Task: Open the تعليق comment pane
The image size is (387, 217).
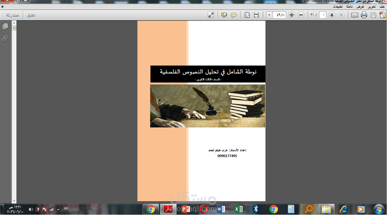Action: pos(31,15)
